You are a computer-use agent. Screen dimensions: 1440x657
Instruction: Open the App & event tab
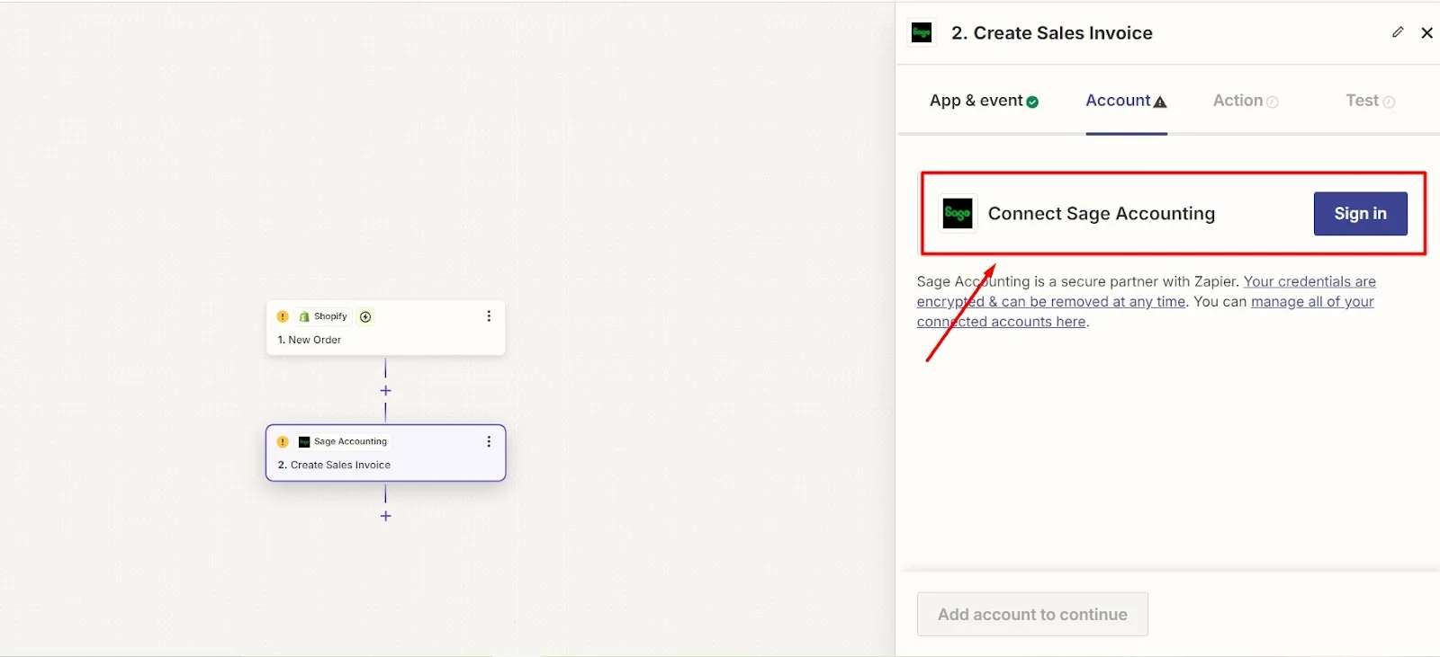[x=984, y=101]
